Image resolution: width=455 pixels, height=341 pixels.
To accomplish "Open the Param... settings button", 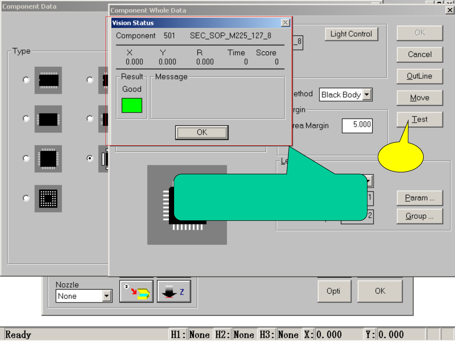I will [420, 198].
